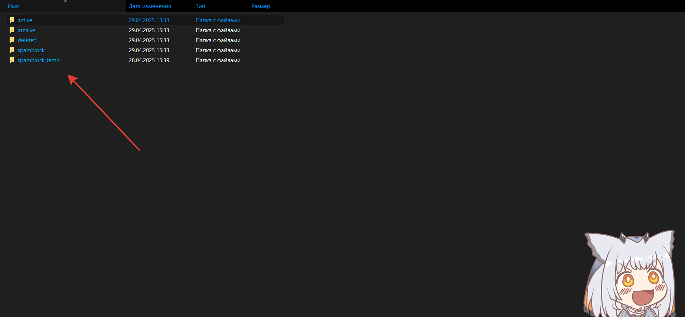
Task: Select the archive folder icon
Action: pos(12,30)
